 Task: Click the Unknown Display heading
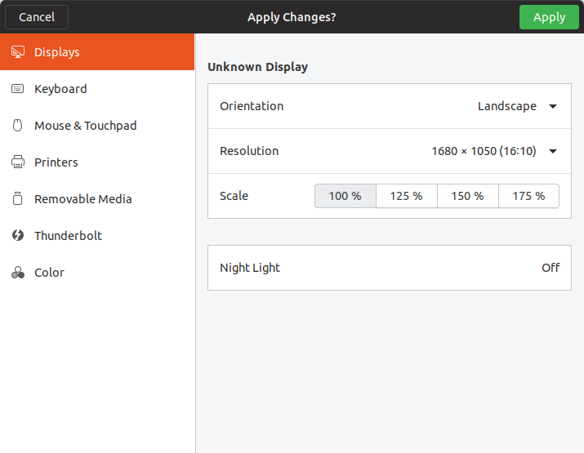257,67
